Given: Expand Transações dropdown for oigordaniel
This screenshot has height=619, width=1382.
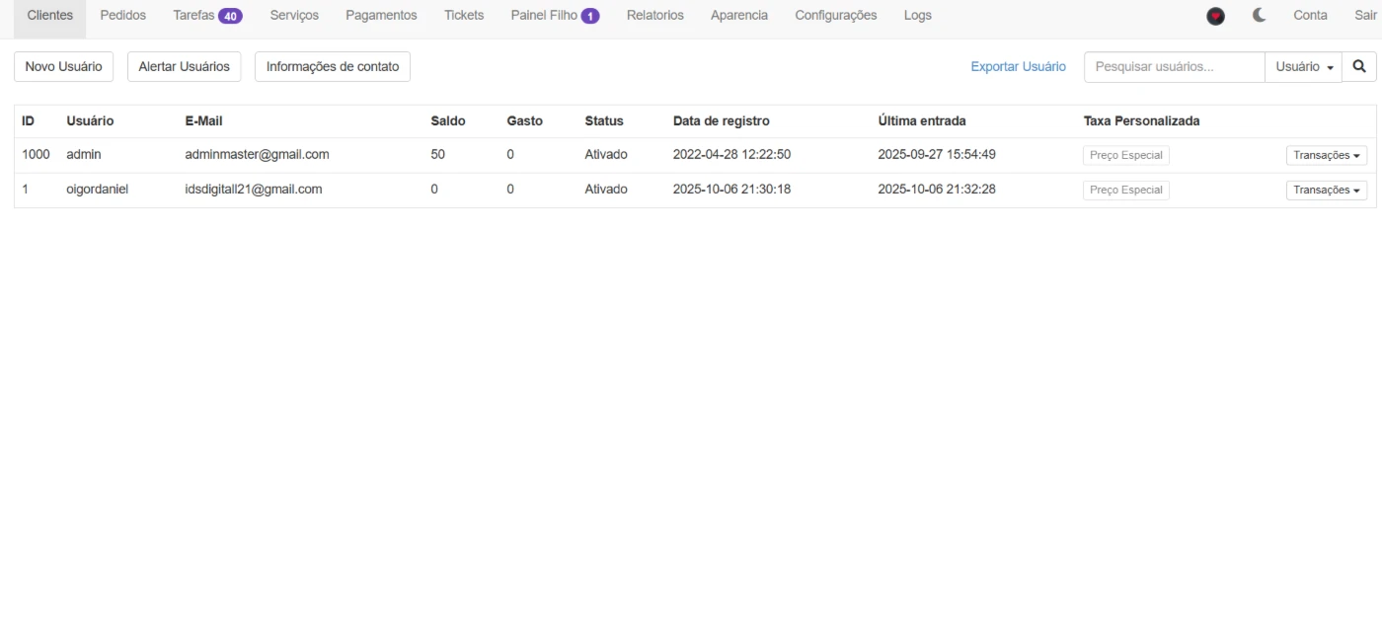Looking at the screenshot, I should pyautogui.click(x=1326, y=190).
